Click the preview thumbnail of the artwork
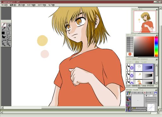 pyautogui.click(x=145, y=21)
